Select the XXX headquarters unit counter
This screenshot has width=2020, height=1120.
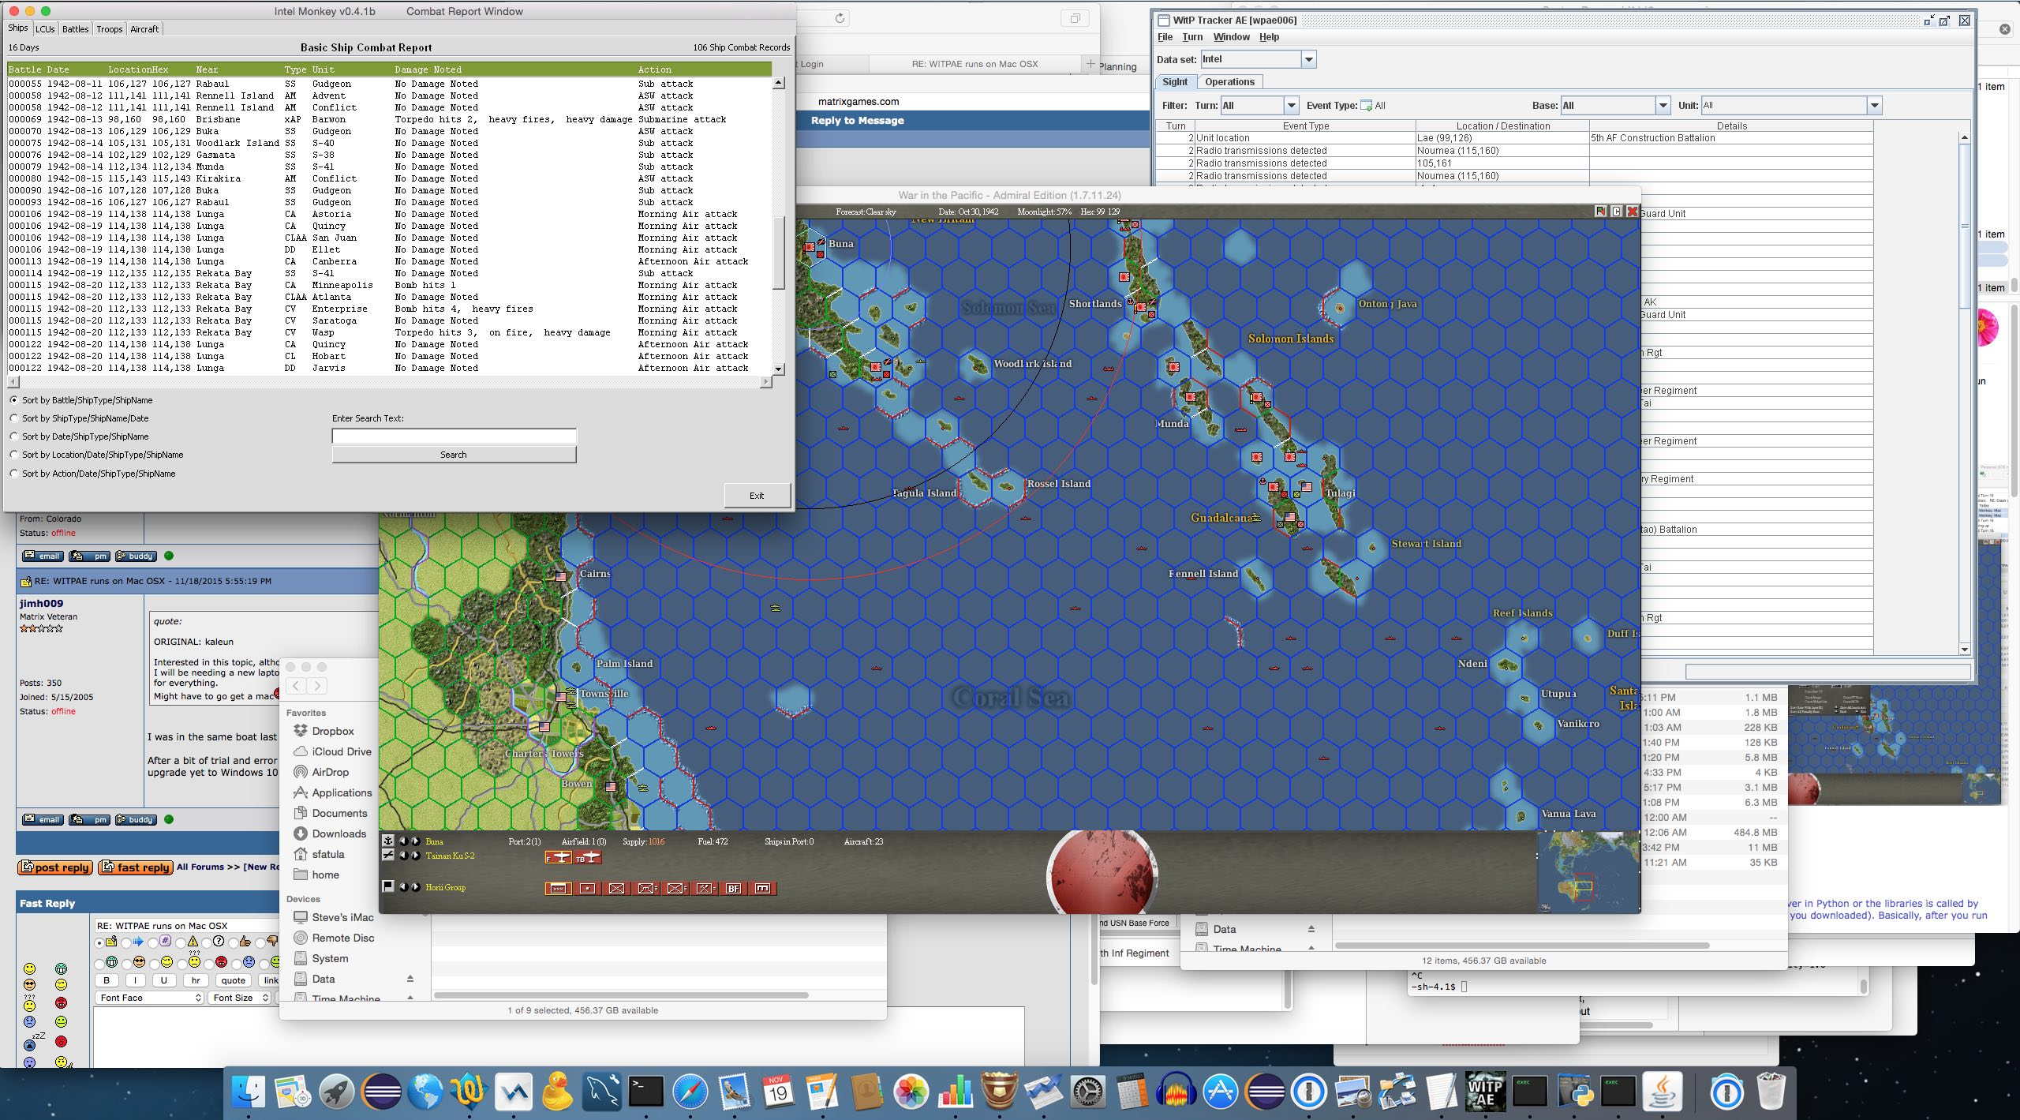tap(558, 889)
